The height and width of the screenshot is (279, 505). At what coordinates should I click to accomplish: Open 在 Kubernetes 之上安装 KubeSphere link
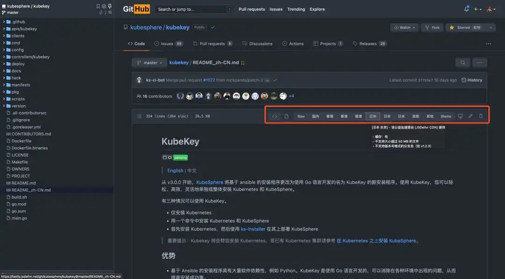coord(376,241)
